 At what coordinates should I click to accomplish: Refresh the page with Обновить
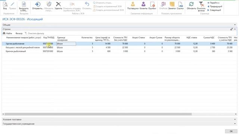[191, 6]
